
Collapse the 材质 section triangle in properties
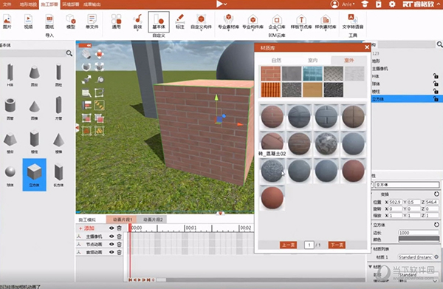point(370,266)
